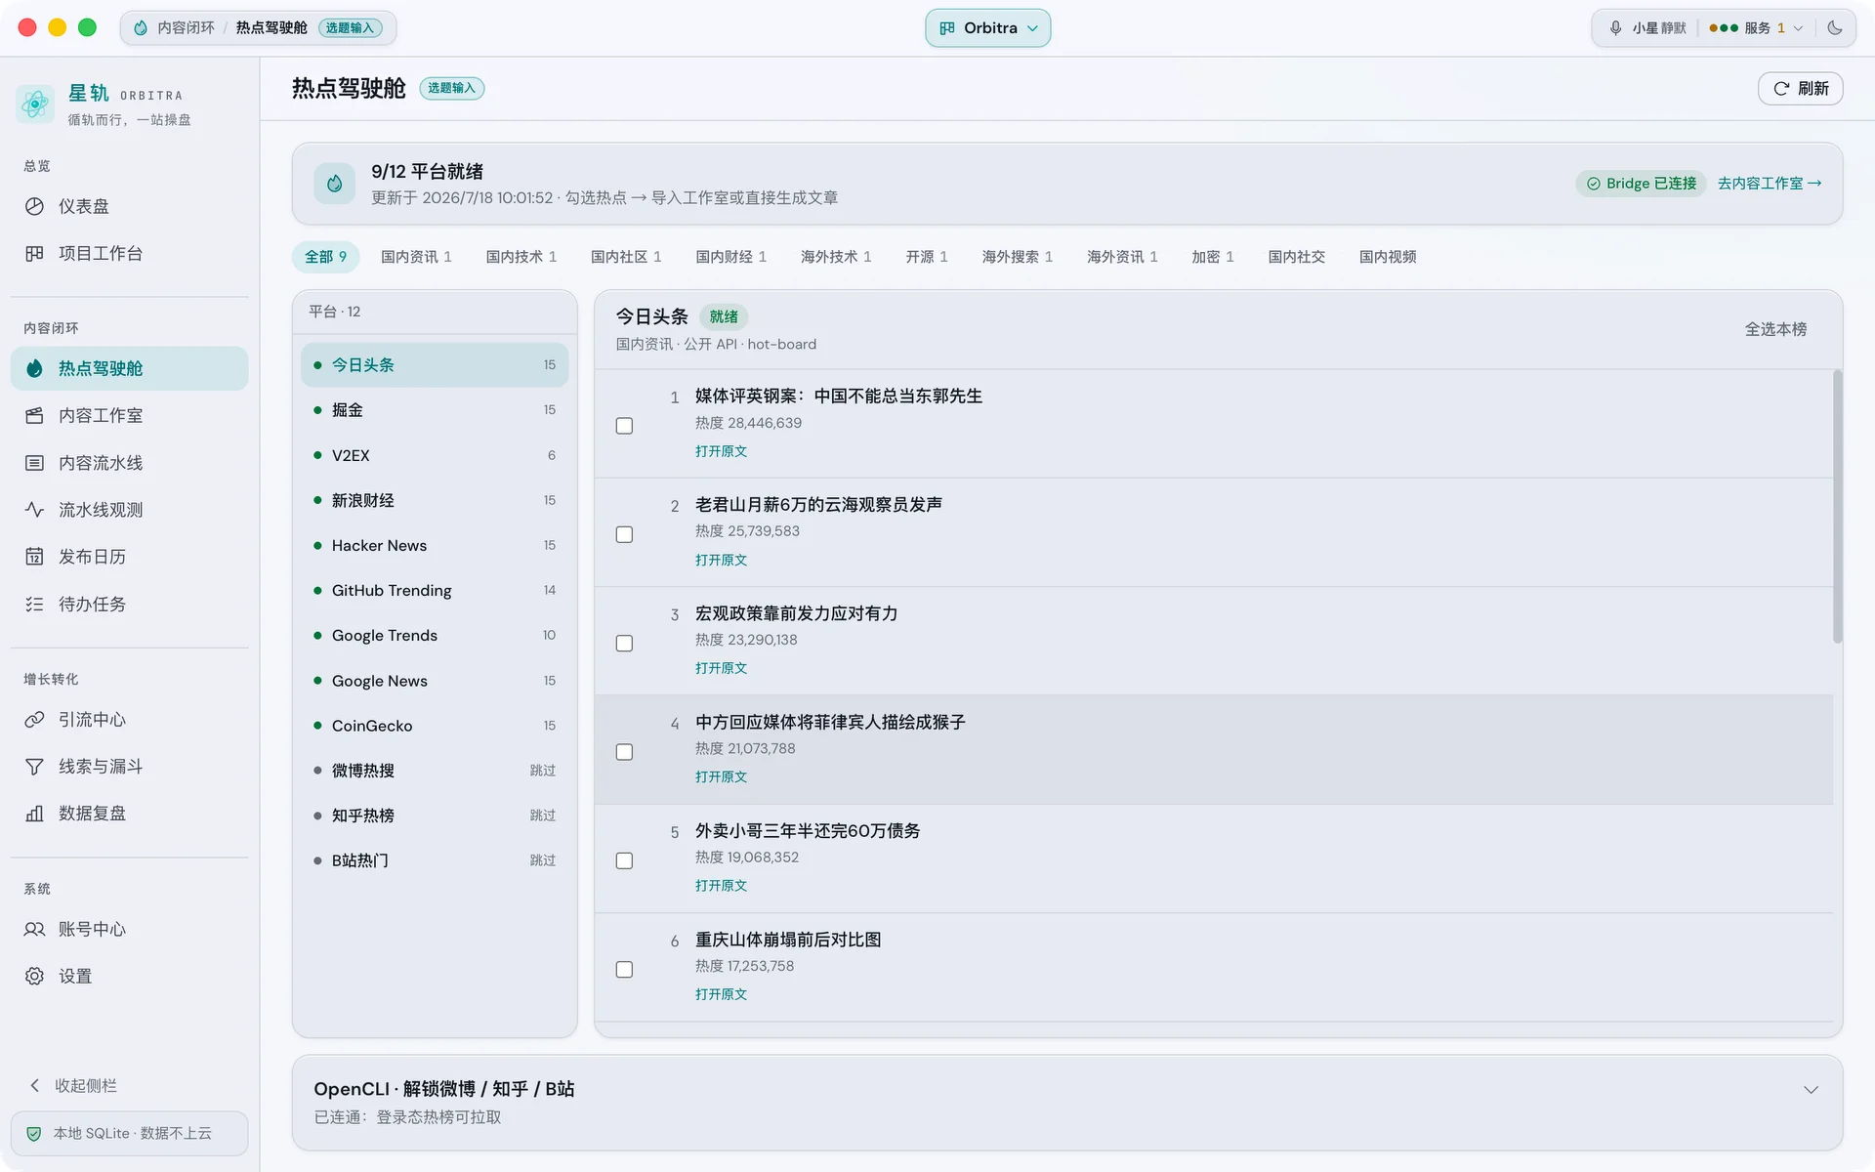The width and height of the screenshot is (1875, 1172).
Task: Click the 热点驾驶舱 flame icon in sidebar
Action: (34, 368)
